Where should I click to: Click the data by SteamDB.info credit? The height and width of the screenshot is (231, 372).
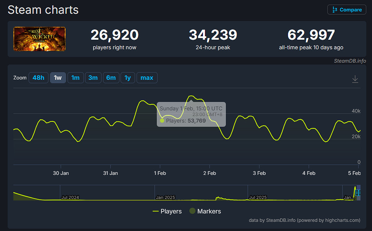tap(304, 220)
